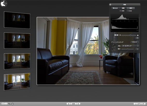Switch to the 配置 tab
This screenshot has height=106, width=147.
(x=123, y=8)
